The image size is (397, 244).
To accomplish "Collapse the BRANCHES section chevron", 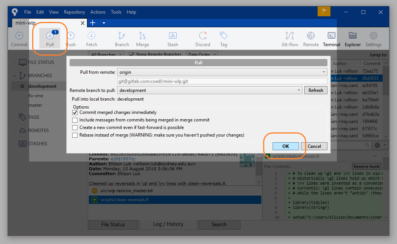I will coord(14,76).
